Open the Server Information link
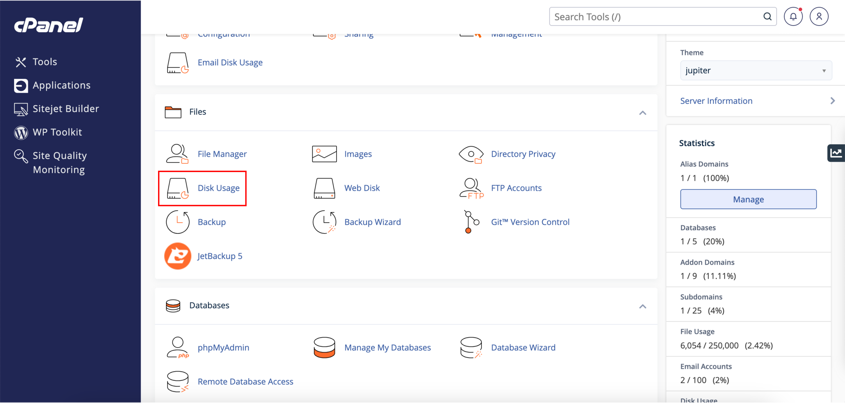The height and width of the screenshot is (403, 845). [x=716, y=101]
